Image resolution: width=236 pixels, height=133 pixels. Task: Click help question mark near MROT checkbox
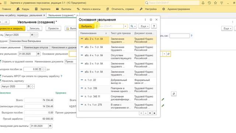click(x=61, y=76)
